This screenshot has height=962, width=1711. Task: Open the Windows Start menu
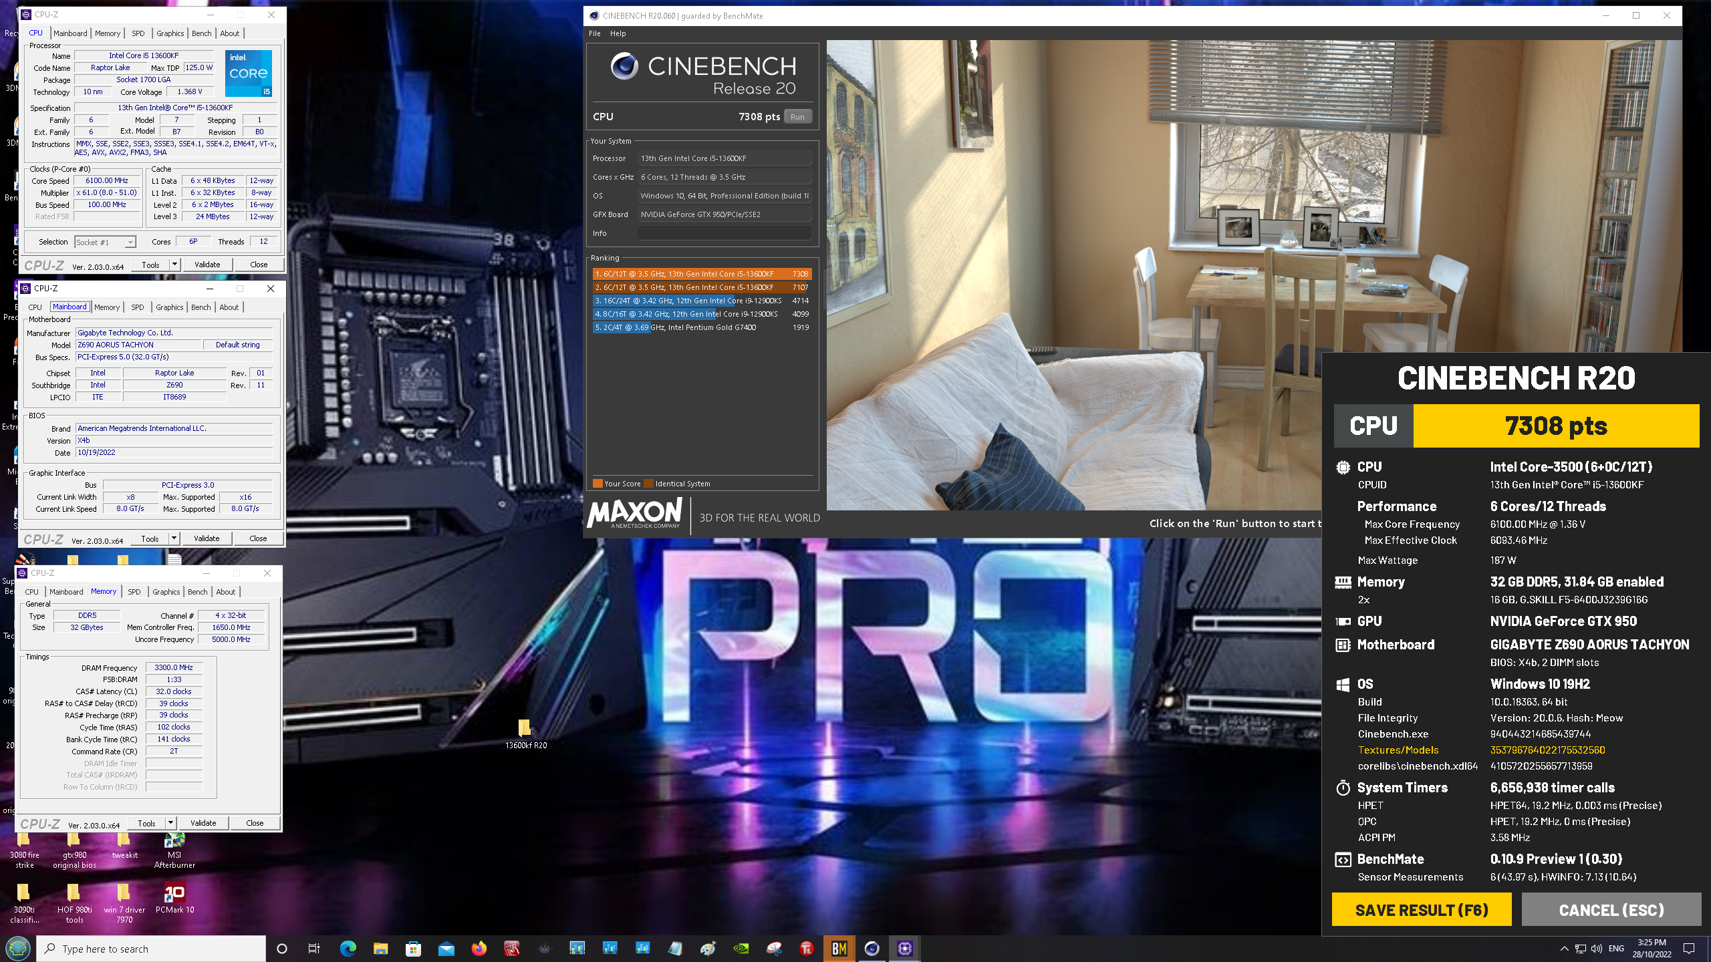[x=18, y=949]
